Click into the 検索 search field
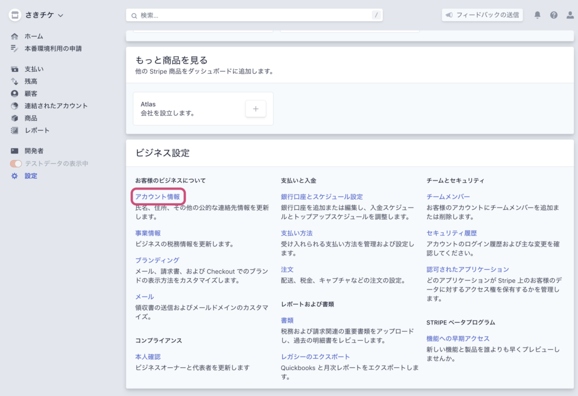This screenshot has height=396, width=578. [254, 15]
